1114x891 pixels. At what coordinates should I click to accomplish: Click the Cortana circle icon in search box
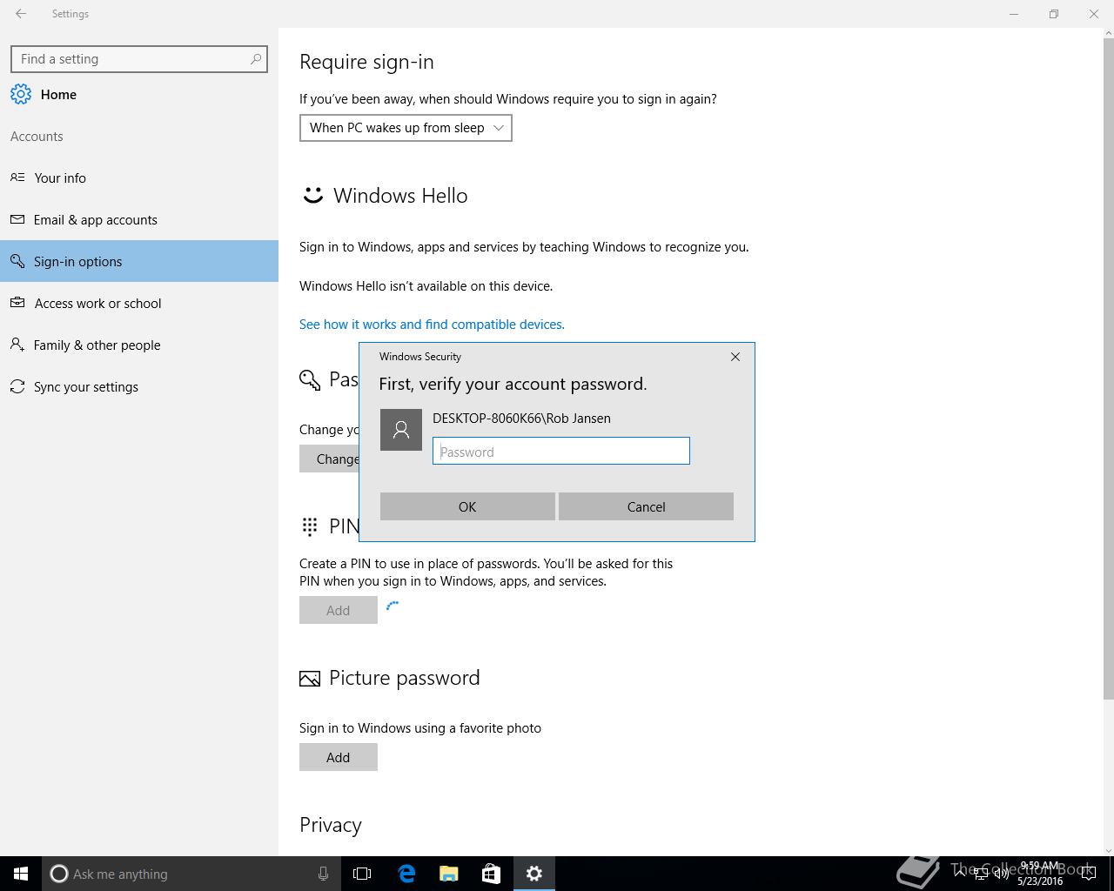click(x=58, y=874)
